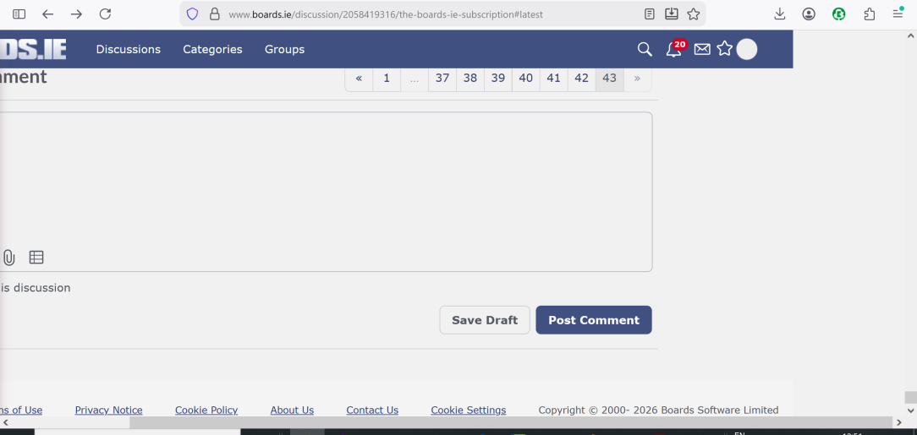Go to page 37

pos(442,79)
